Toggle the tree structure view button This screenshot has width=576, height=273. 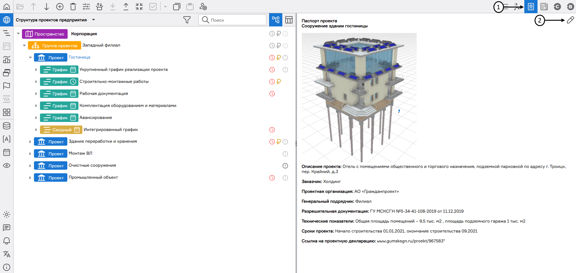point(276,20)
